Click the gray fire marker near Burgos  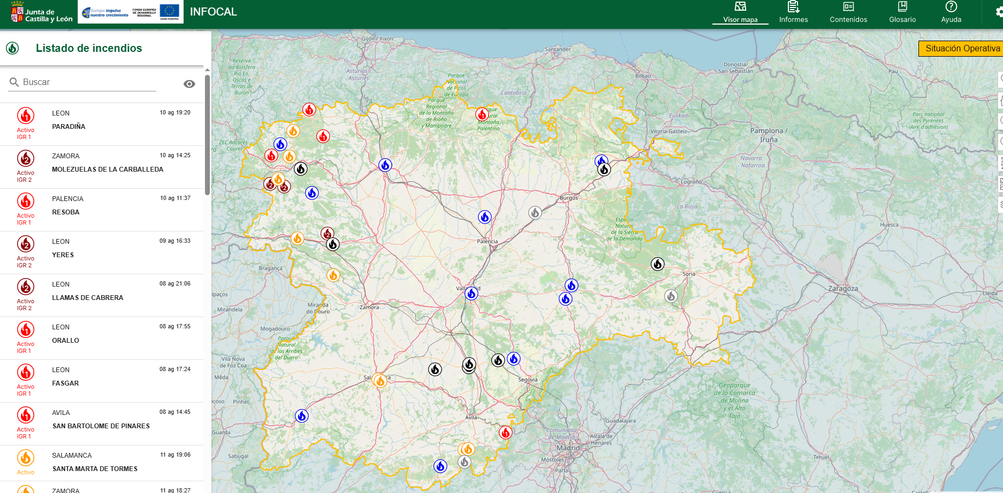click(535, 213)
